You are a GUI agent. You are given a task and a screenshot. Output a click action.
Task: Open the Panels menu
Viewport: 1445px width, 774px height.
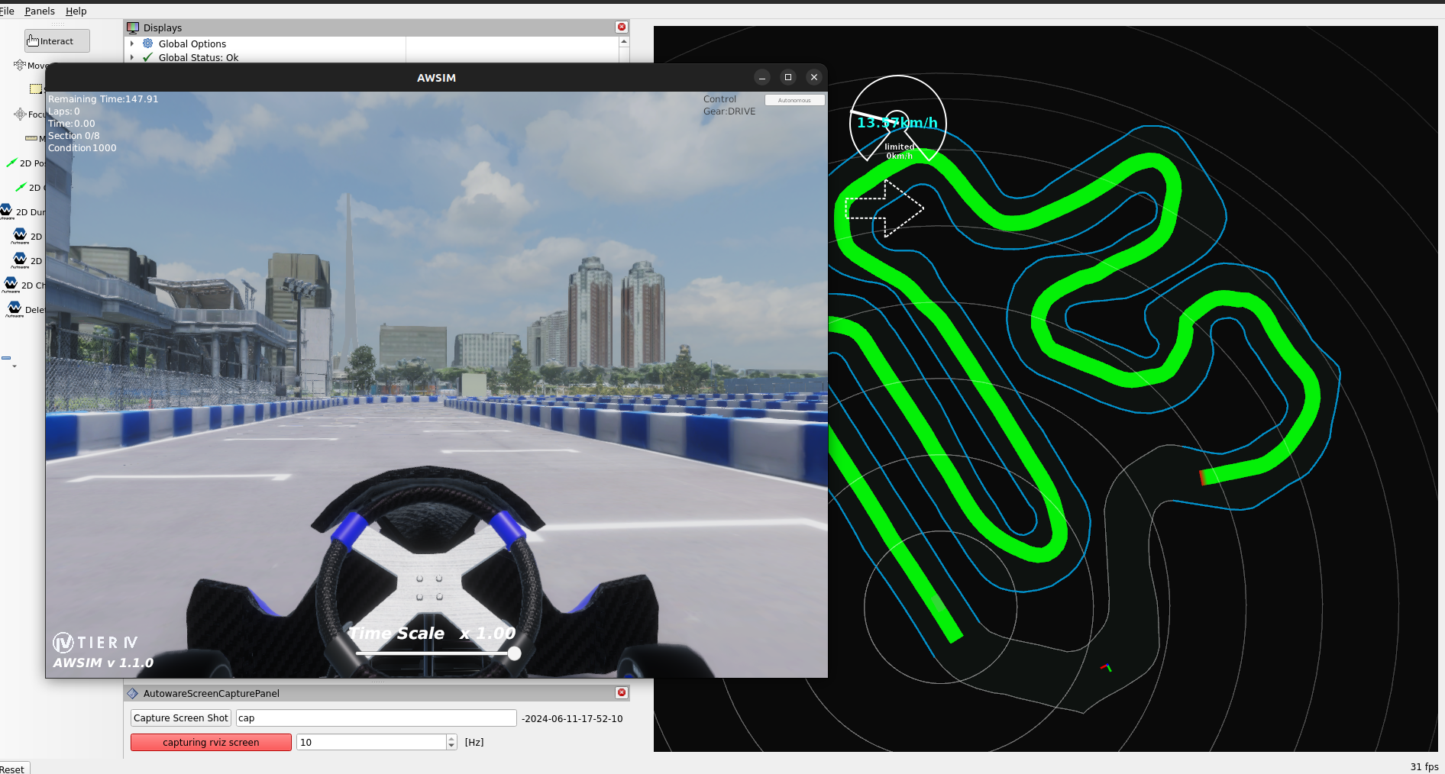click(40, 11)
